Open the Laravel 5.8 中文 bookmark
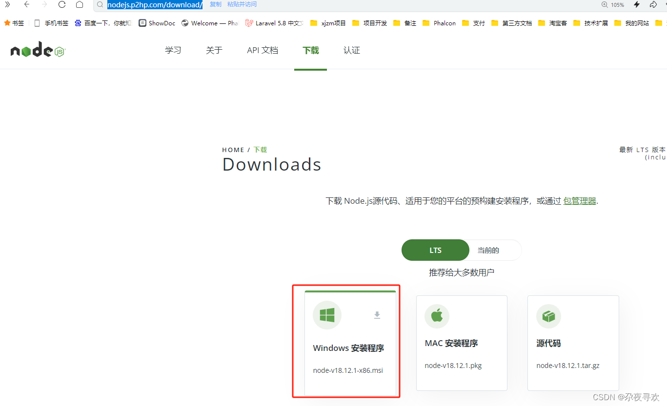The image size is (667, 406). pos(274,23)
